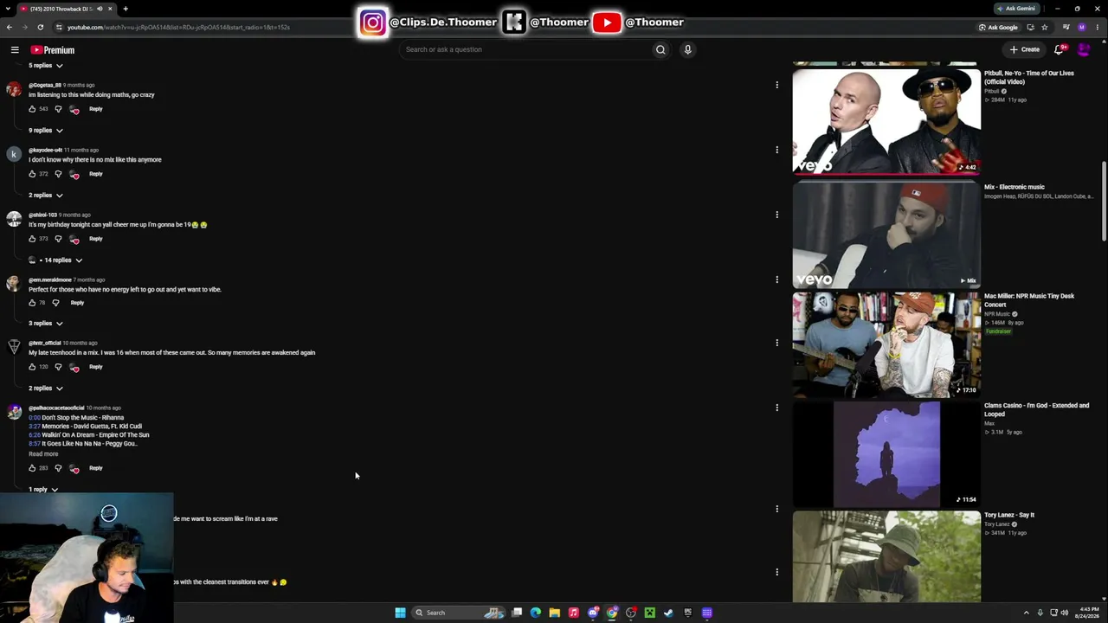Open the YouTube guide hamburger menu
The image size is (1108, 623).
click(15, 50)
